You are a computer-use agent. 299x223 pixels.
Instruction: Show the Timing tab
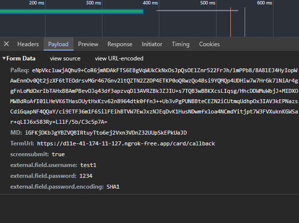(180, 44)
